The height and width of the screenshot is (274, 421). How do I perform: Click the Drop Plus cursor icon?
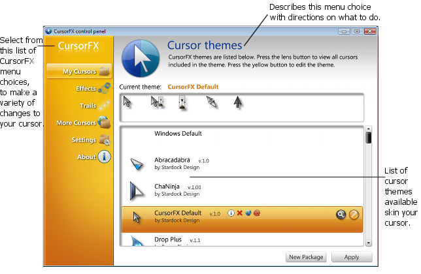point(137,241)
